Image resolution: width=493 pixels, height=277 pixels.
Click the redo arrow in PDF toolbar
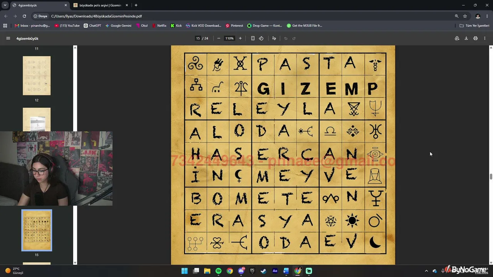294,38
